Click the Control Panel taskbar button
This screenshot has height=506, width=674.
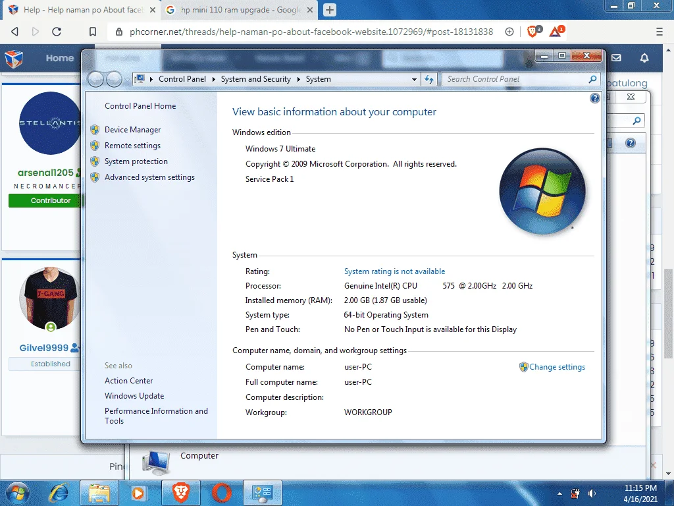[x=263, y=493]
